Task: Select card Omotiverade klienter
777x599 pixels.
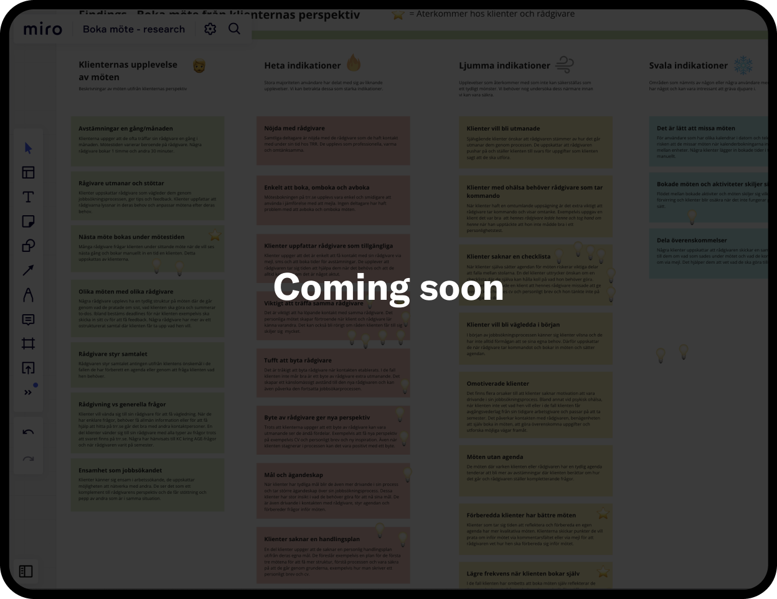Action: [536, 405]
